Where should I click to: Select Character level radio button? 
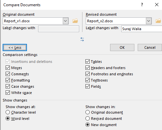click(8, 112)
